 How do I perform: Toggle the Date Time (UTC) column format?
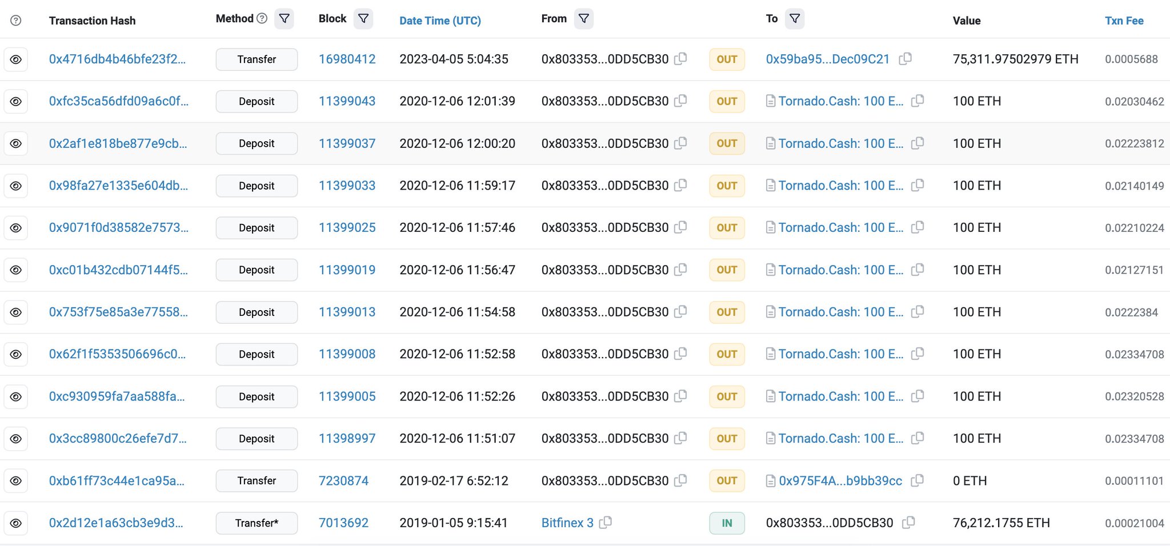pos(440,21)
